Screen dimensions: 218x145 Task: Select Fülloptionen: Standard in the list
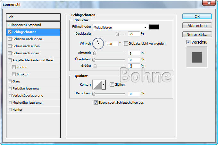[33, 25]
